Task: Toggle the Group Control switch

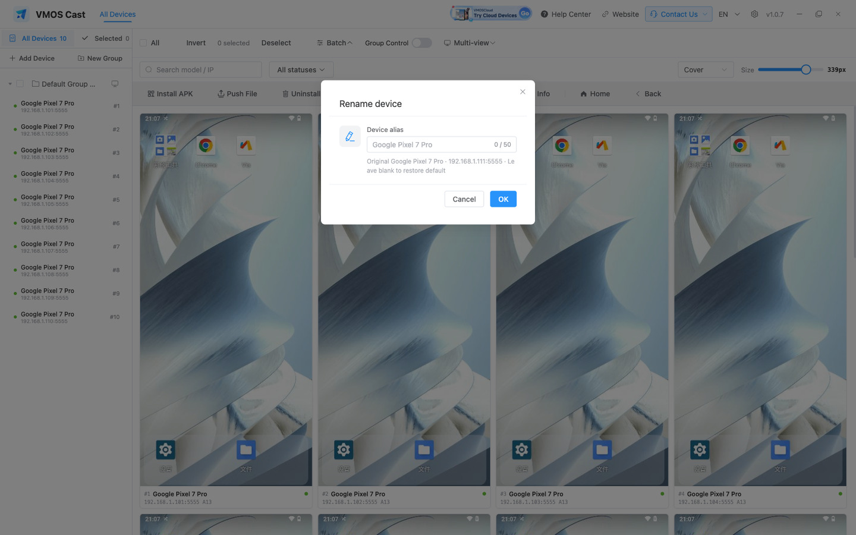Action: pyautogui.click(x=421, y=43)
